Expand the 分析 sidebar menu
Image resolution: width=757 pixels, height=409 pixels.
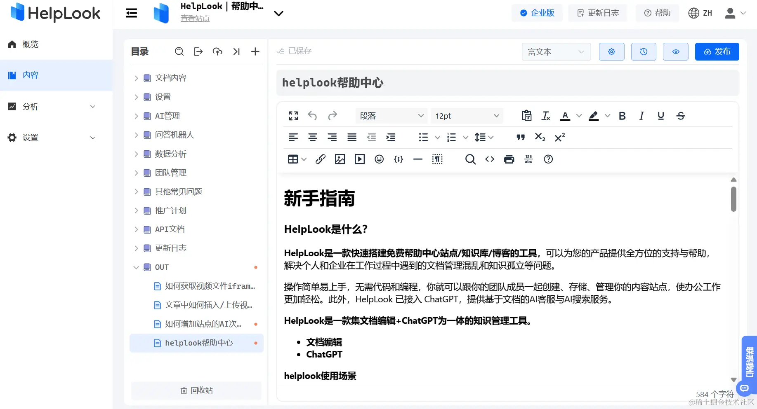[x=56, y=107]
